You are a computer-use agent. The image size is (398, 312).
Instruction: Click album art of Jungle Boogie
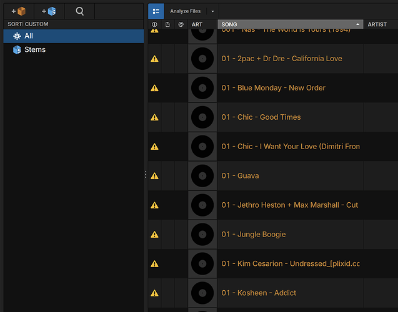point(202,234)
